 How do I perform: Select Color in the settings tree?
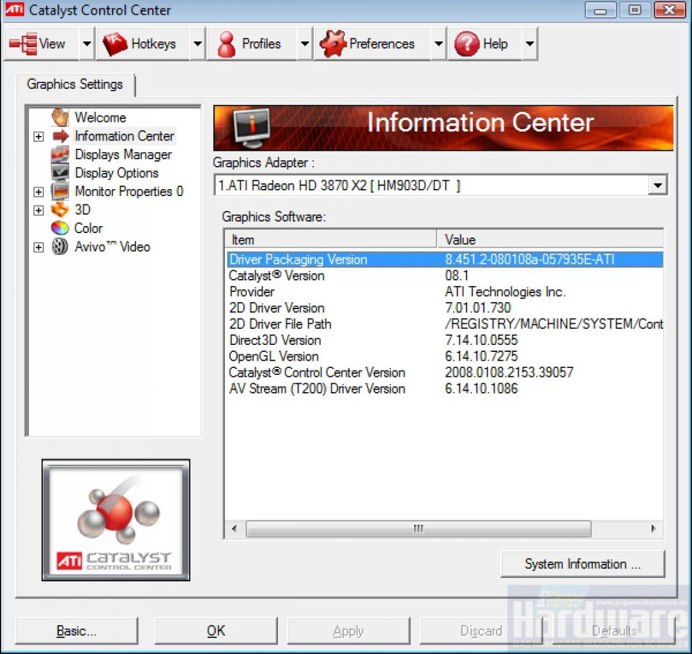pos(88,229)
